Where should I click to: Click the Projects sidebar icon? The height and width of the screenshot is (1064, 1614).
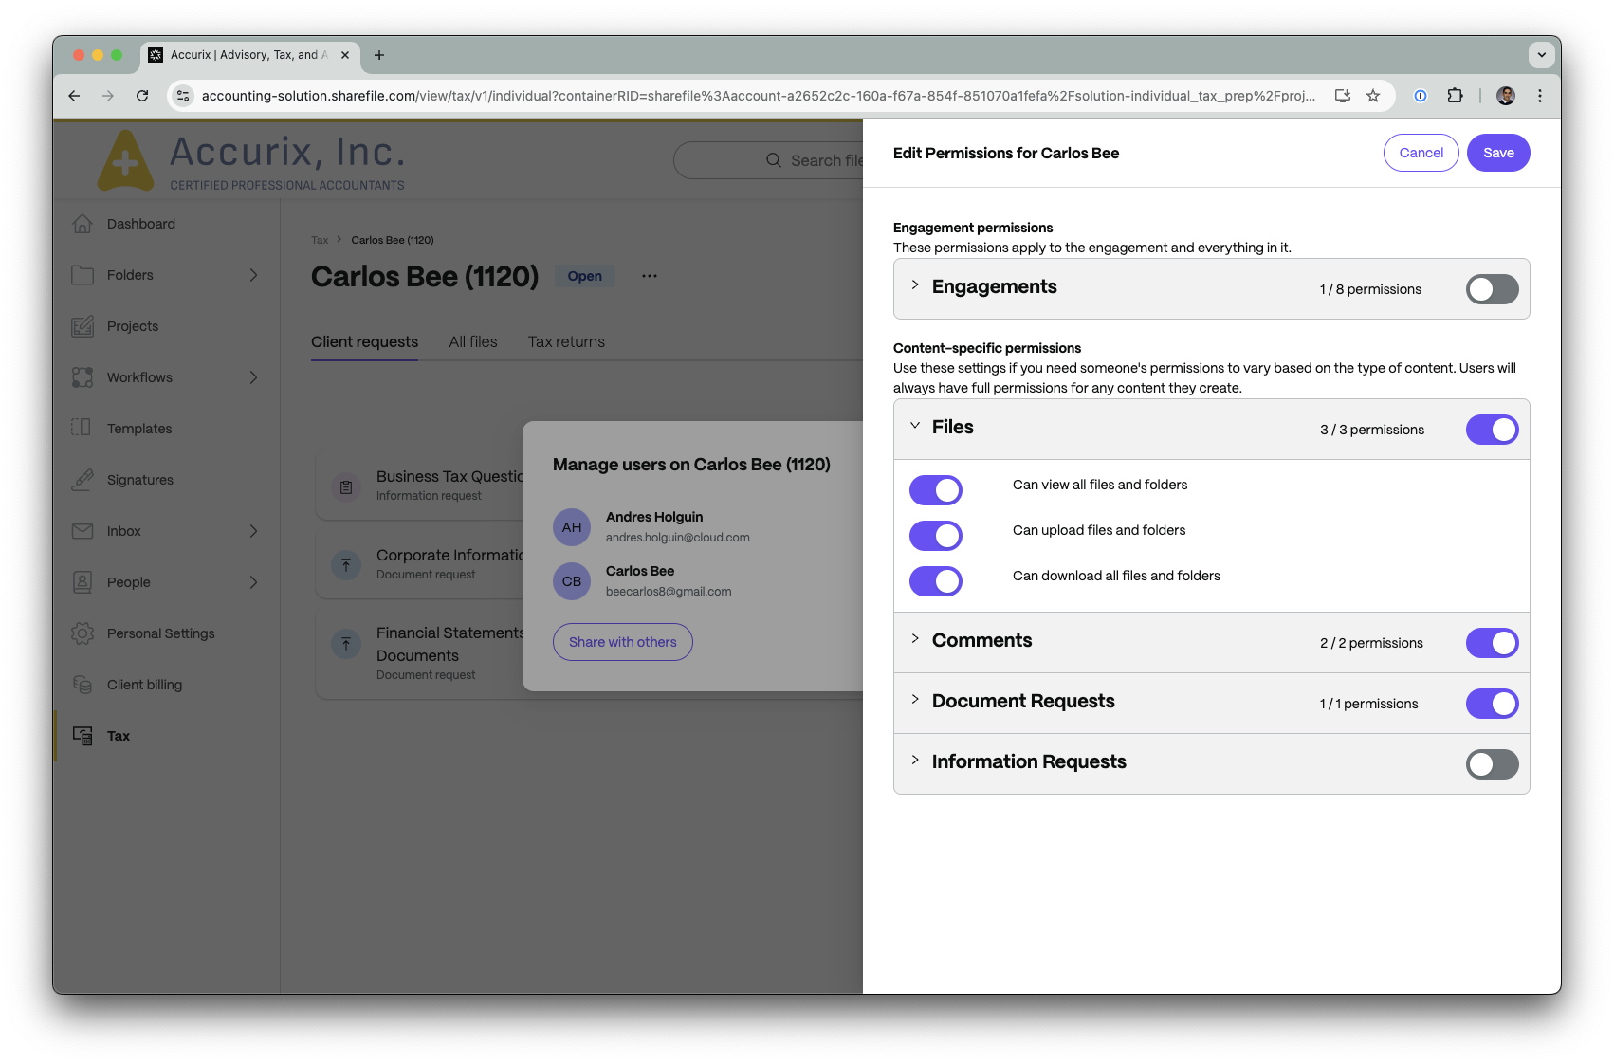point(83,326)
